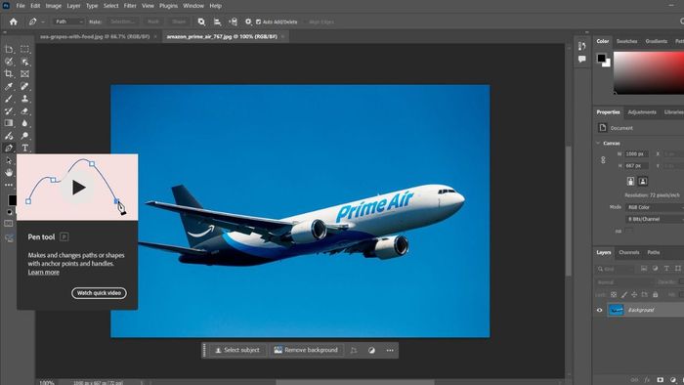
Task: Hide the Background layer eye icon
Action: [x=599, y=310]
